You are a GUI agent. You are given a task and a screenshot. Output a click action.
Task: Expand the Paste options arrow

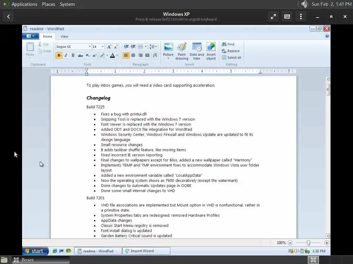coord(30,58)
